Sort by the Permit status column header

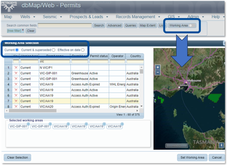coord(99,56)
